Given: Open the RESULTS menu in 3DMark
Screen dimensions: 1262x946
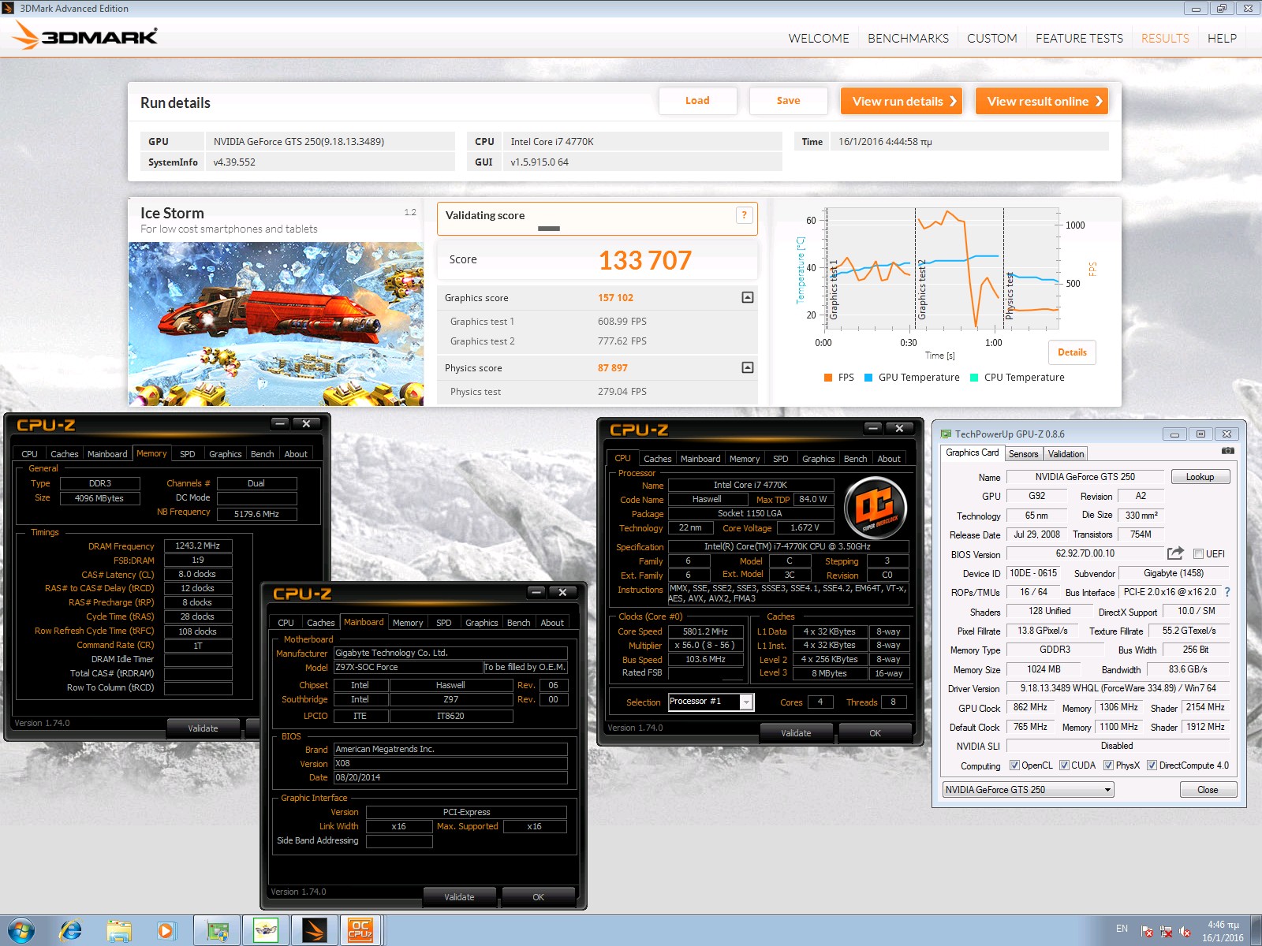Looking at the screenshot, I should tap(1165, 38).
